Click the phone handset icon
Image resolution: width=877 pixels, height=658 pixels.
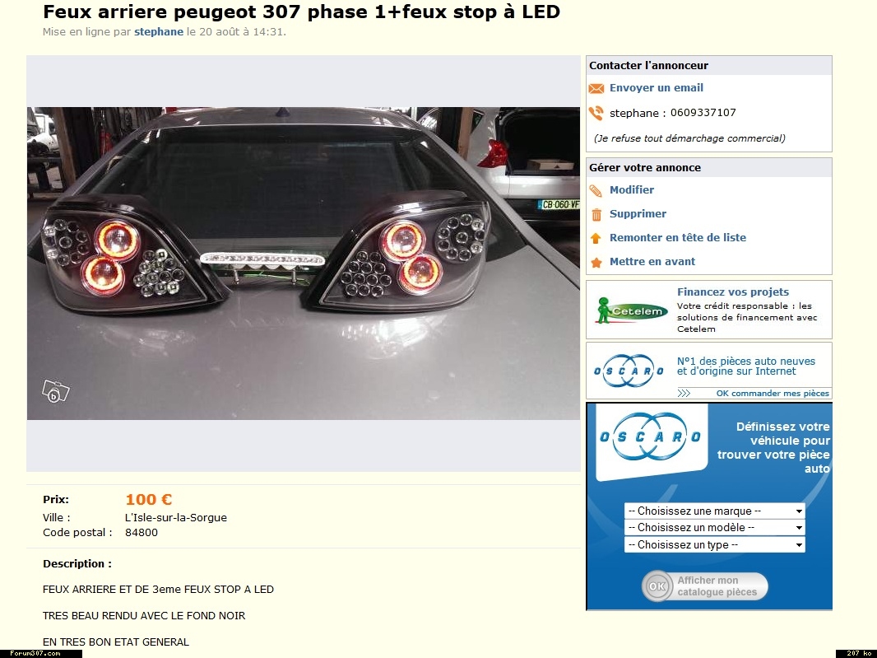point(596,113)
